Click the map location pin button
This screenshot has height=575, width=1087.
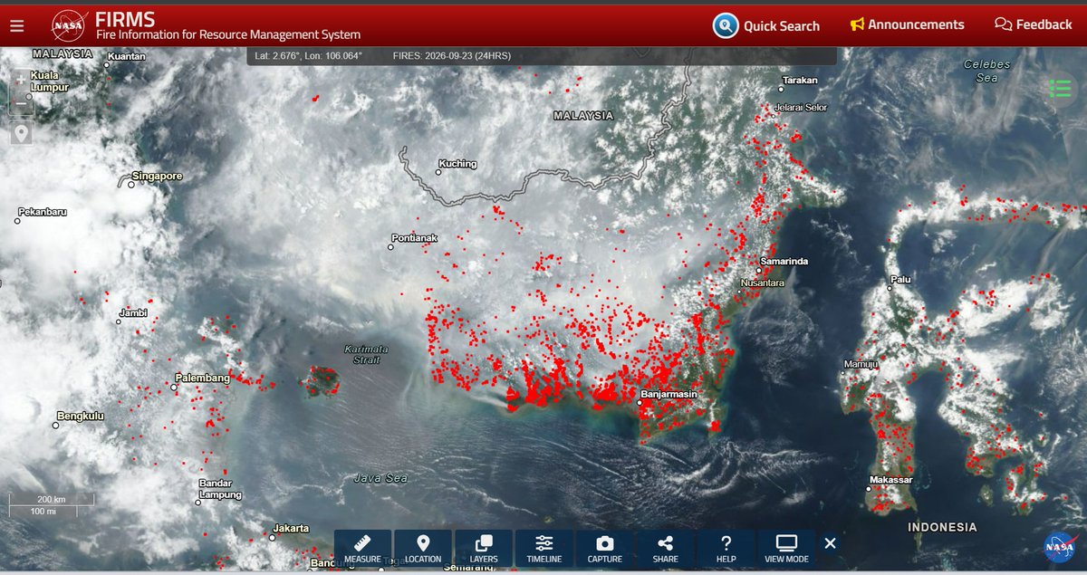pyautogui.click(x=22, y=134)
